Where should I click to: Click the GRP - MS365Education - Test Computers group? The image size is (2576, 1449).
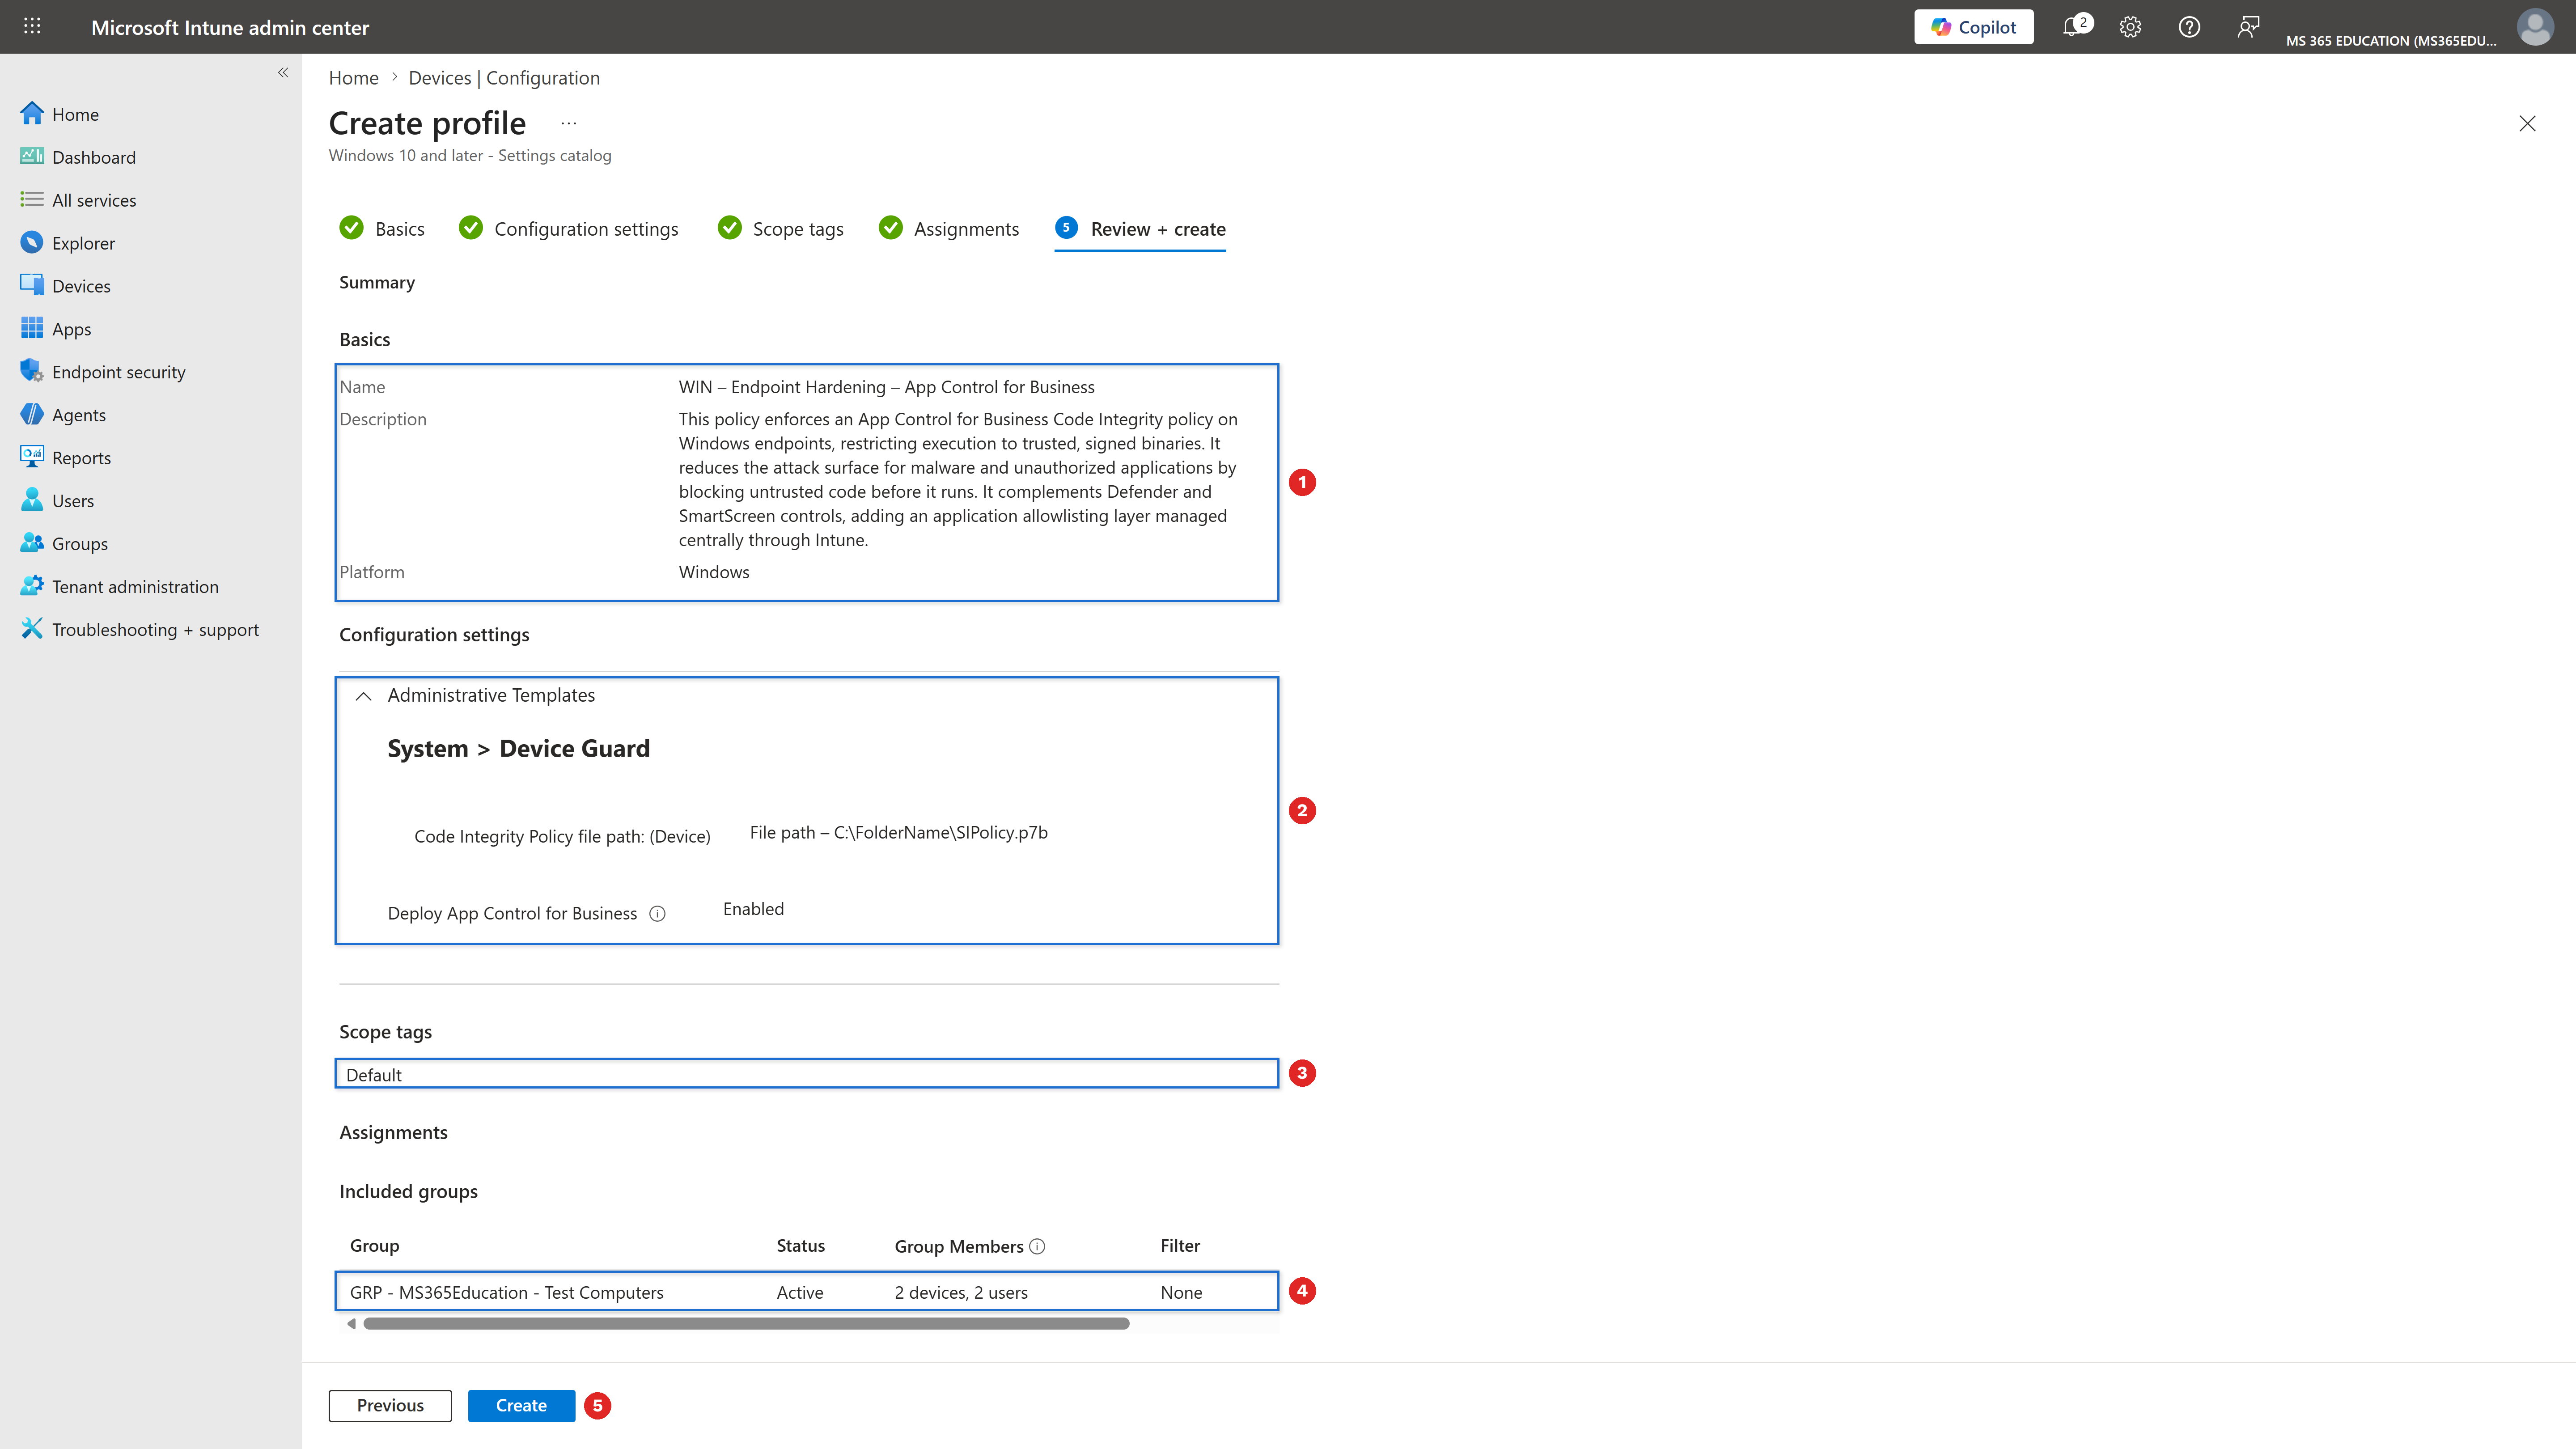507,1292
